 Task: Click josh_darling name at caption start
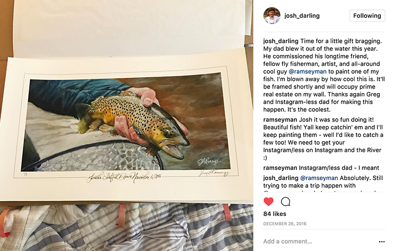280,41
